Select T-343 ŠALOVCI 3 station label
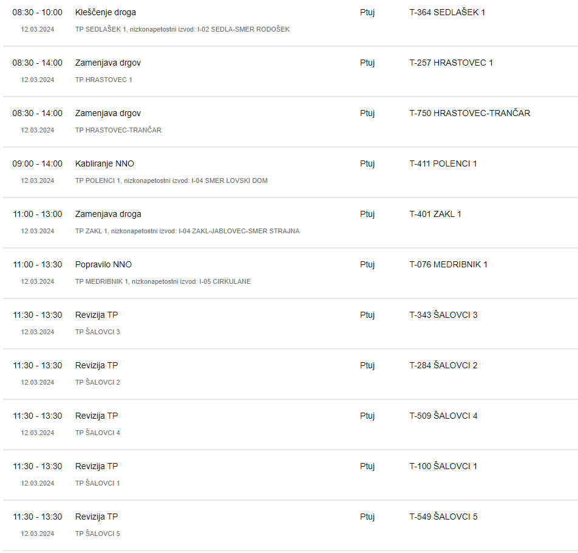Screen dimensions: 578x553 point(443,315)
